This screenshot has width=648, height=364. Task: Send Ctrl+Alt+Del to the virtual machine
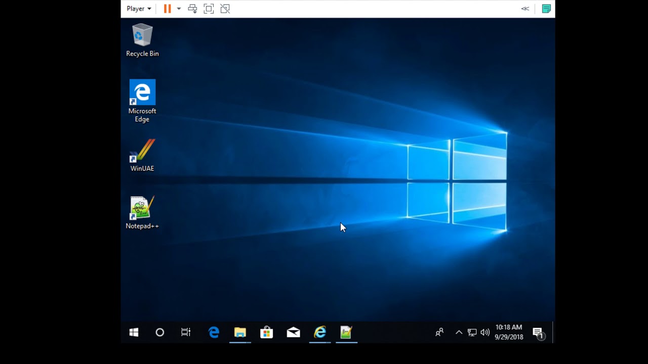(x=192, y=9)
